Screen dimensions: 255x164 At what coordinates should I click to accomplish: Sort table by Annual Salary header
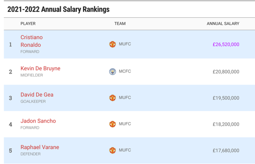pos(223,24)
